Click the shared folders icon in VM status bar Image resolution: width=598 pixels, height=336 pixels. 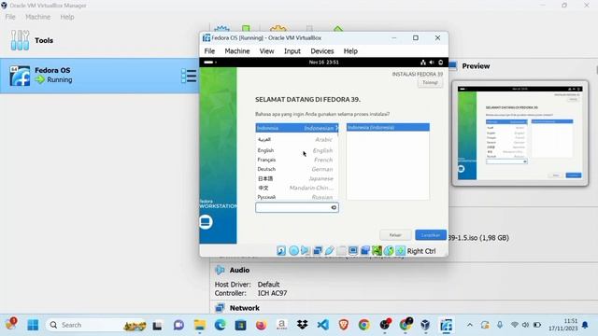pyautogui.click(x=341, y=250)
